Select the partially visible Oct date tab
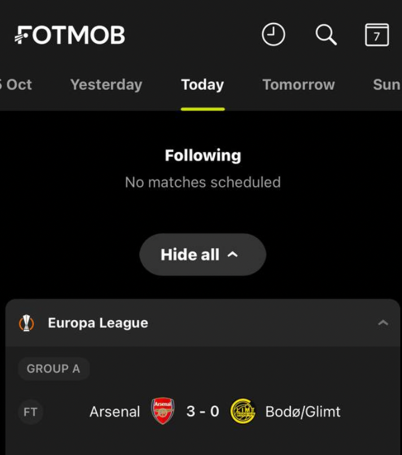The height and width of the screenshot is (455, 402). [16, 85]
